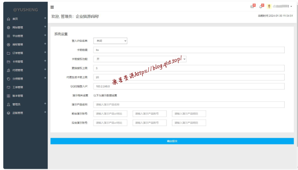This screenshot has width=298, height=170.
Task: Click the 首页 home icon in sidebar
Action: pos(8,19)
